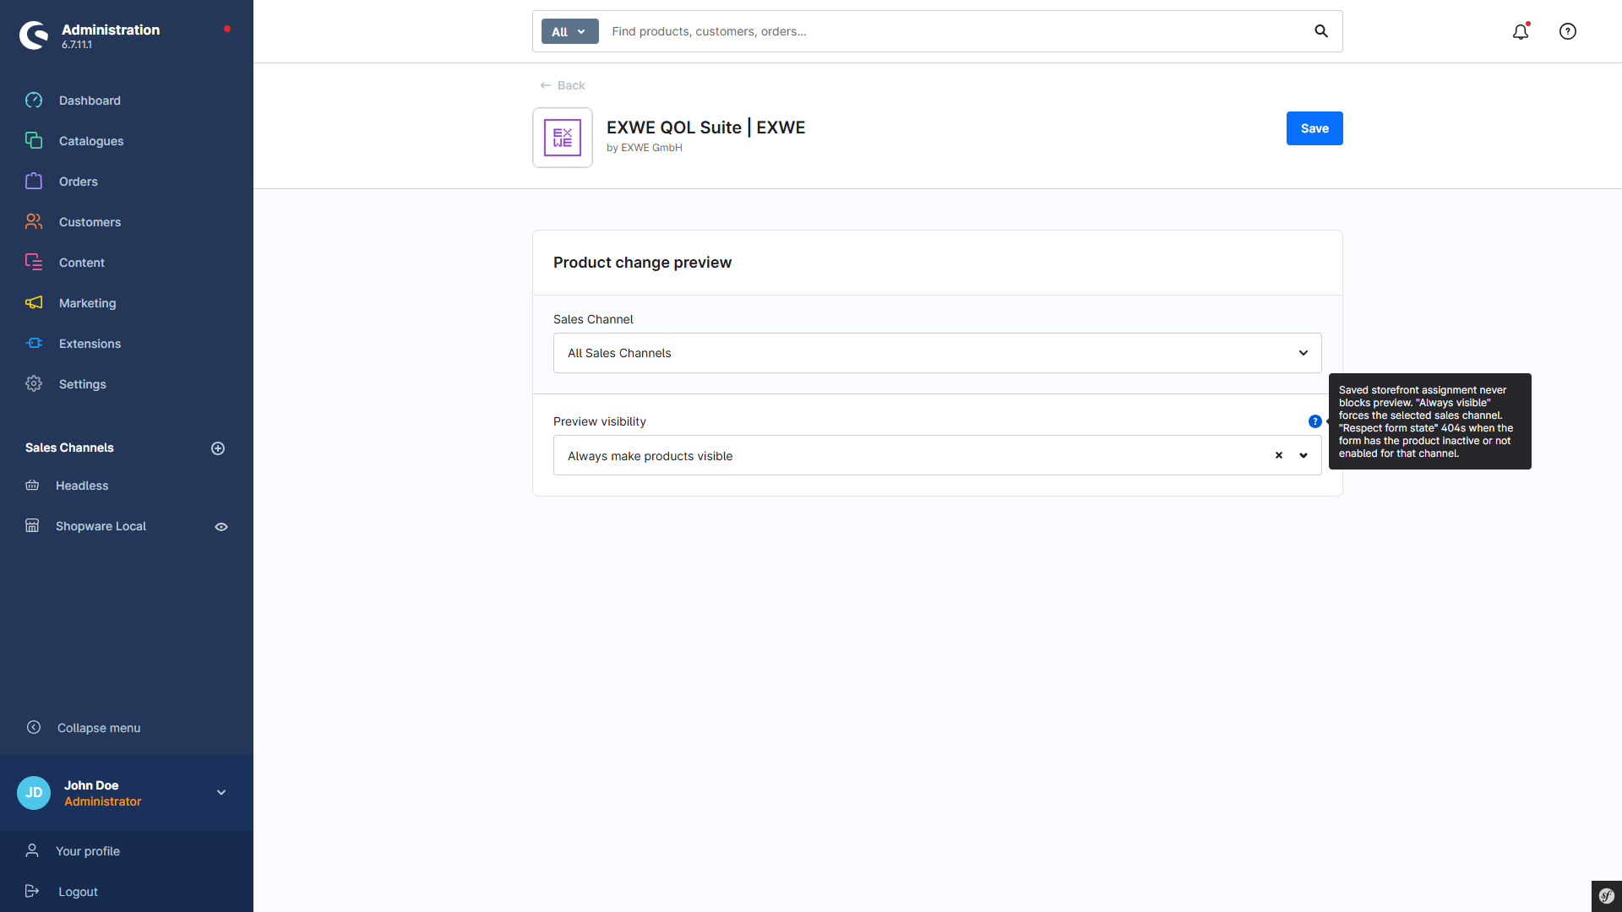Click the Sales Channel field label
The height and width of the screenshot is (912, 1622).
click(x=593, y=319)
